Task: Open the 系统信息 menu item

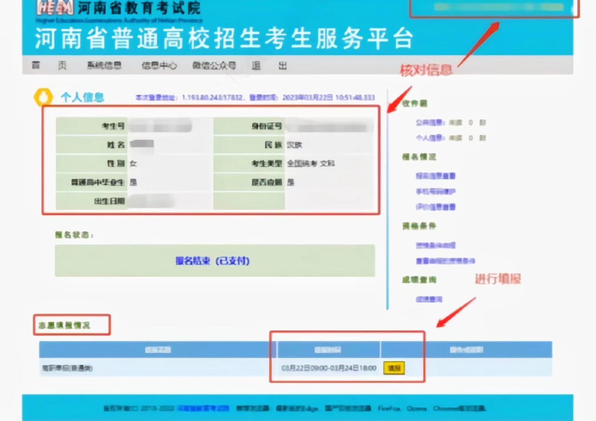Action: 104,66
